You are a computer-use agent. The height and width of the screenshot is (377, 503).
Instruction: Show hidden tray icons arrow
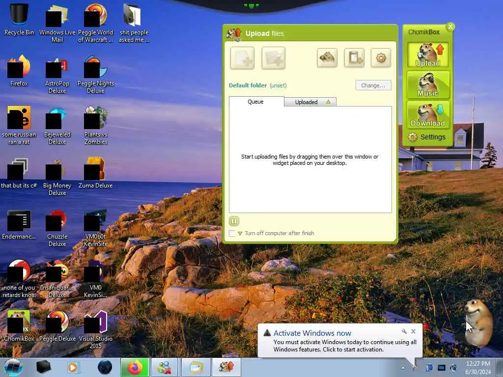tap(403, 368)
